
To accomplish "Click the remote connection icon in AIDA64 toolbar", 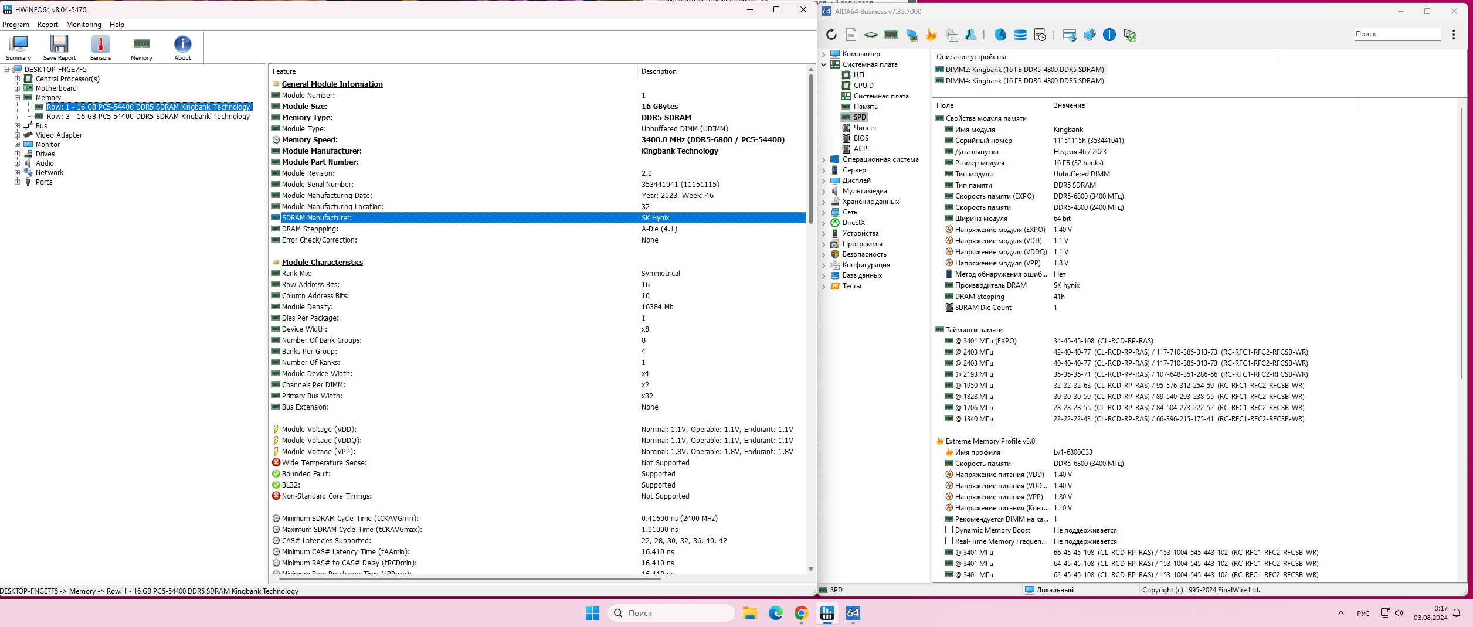I will [x=1130, y=35].
